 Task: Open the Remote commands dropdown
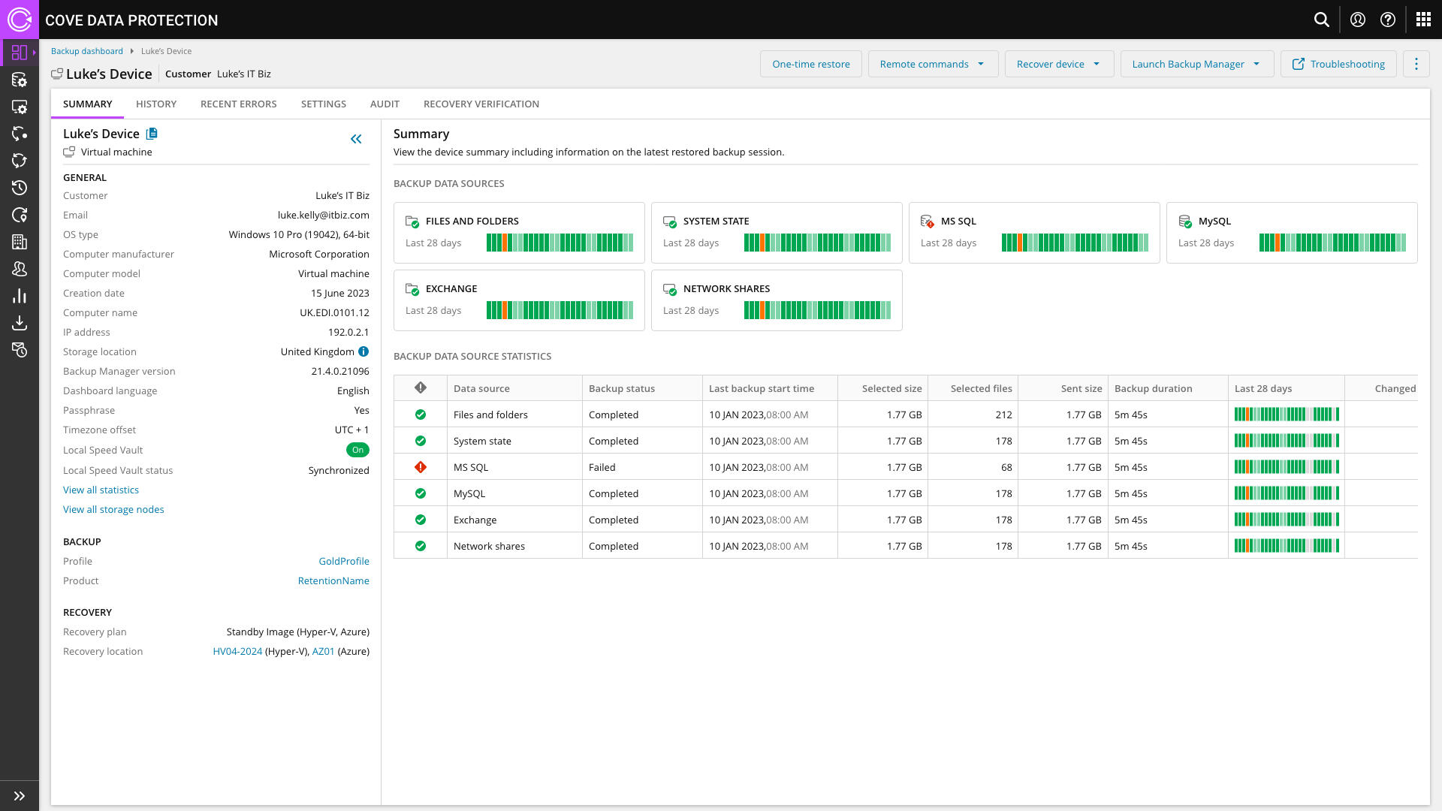click(932, 64)
